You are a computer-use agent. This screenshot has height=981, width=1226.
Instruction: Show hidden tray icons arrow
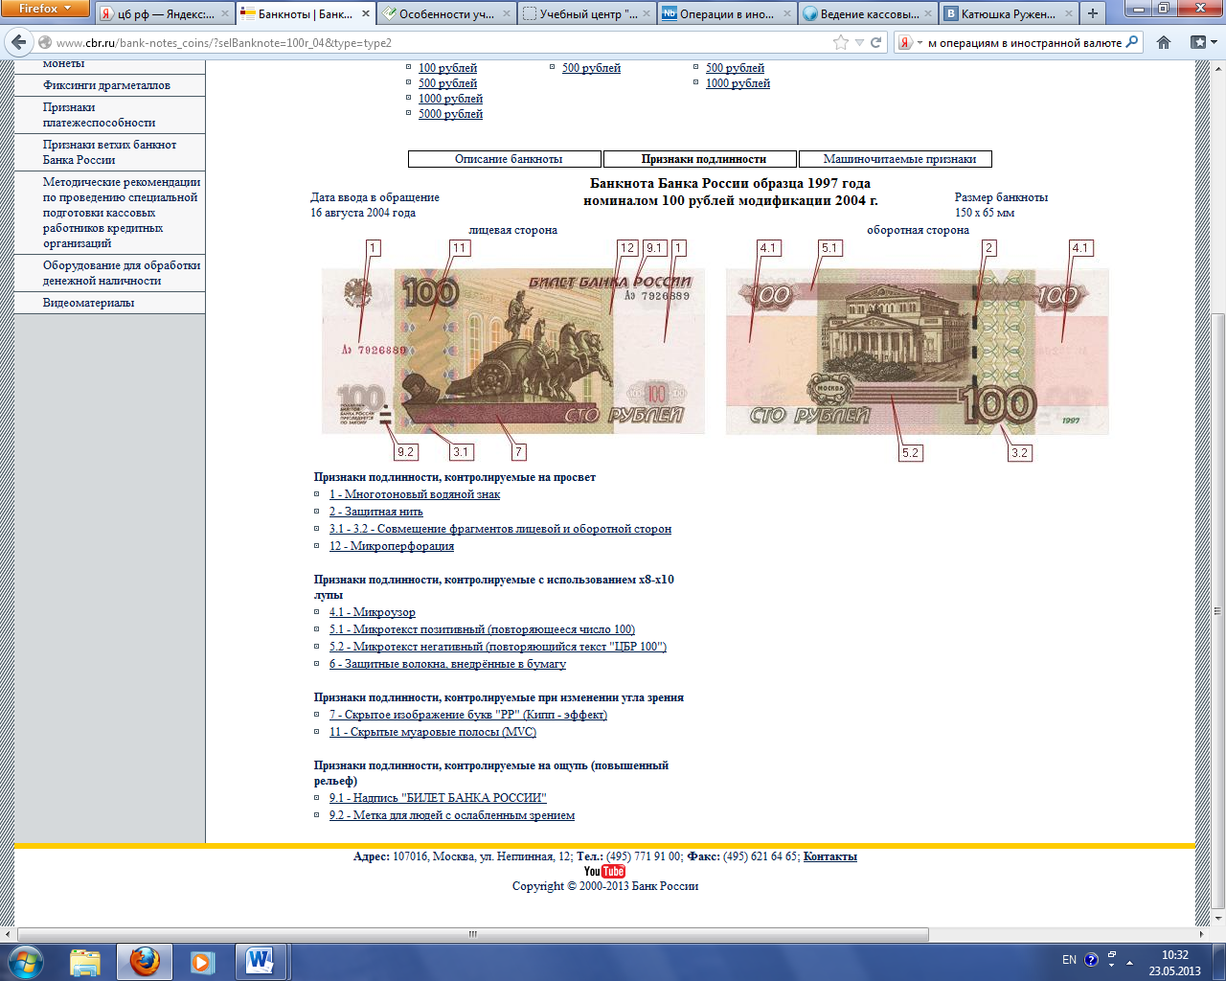point(1130,962)
